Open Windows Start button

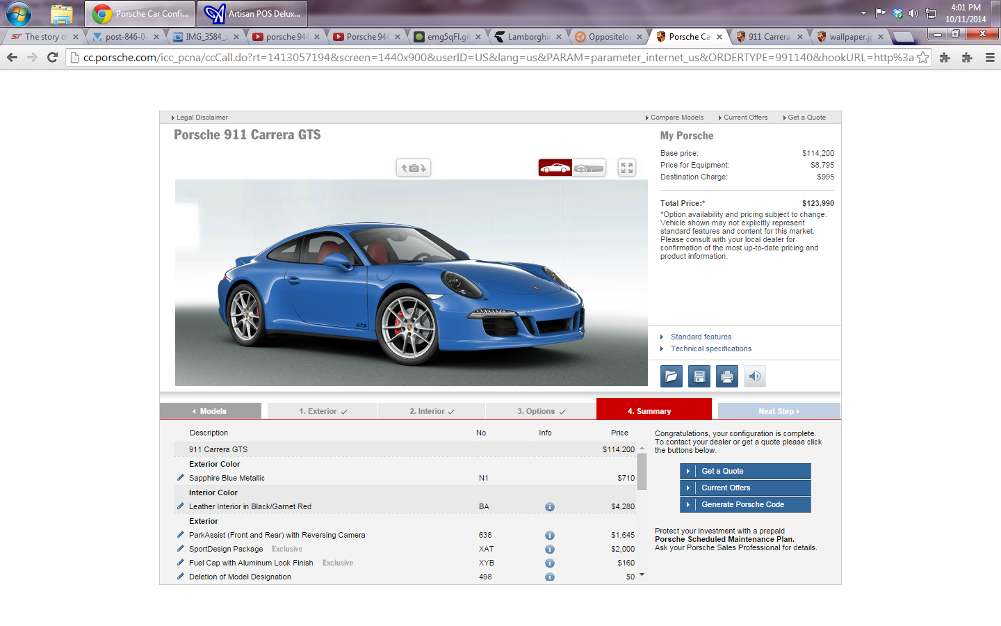[19, 13]
